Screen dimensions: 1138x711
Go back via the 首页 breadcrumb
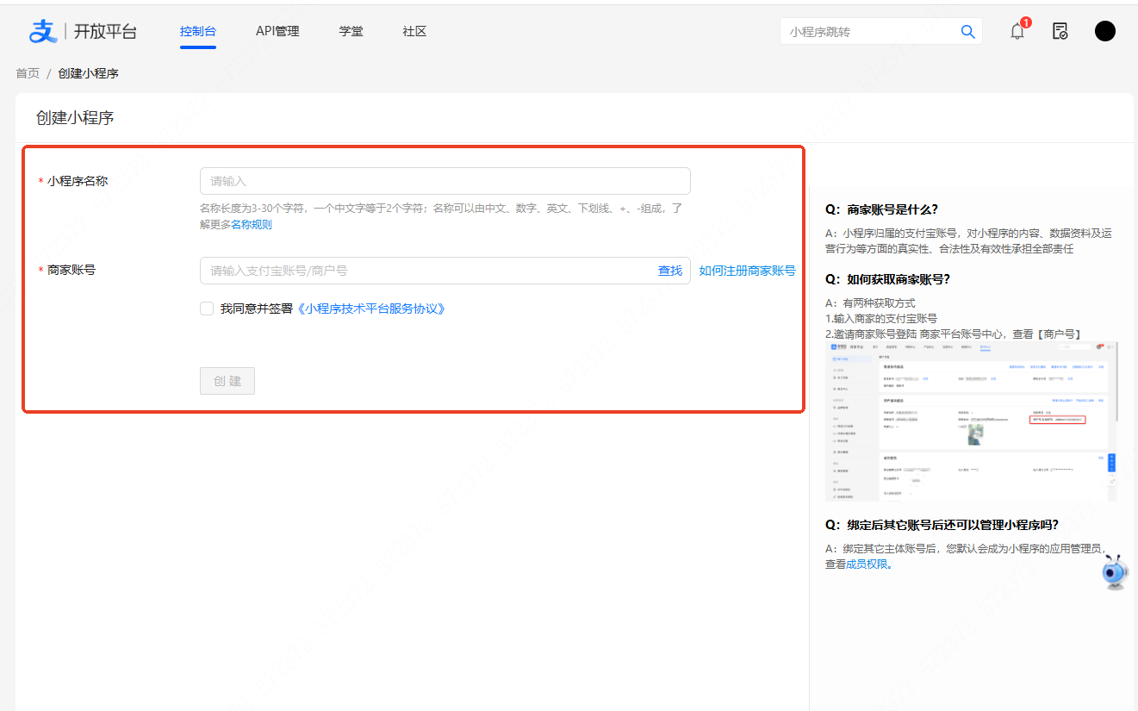[x=27, y=73]
